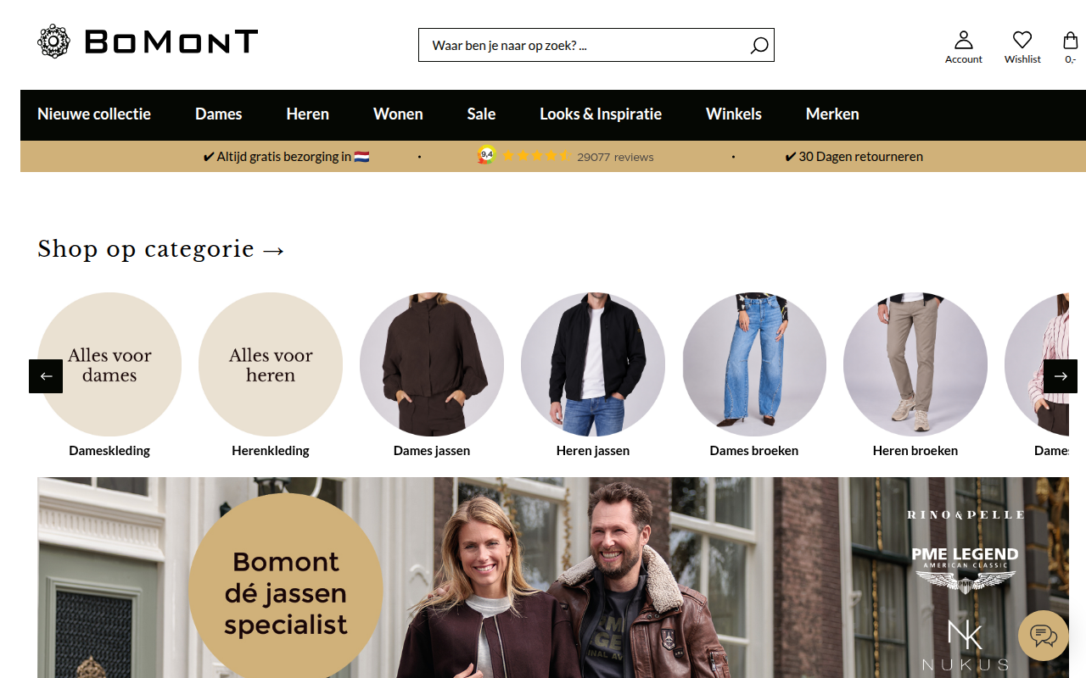Click the 'Shop op categorie' heading link
1086x678 pixels.
[x=161, y=249]
